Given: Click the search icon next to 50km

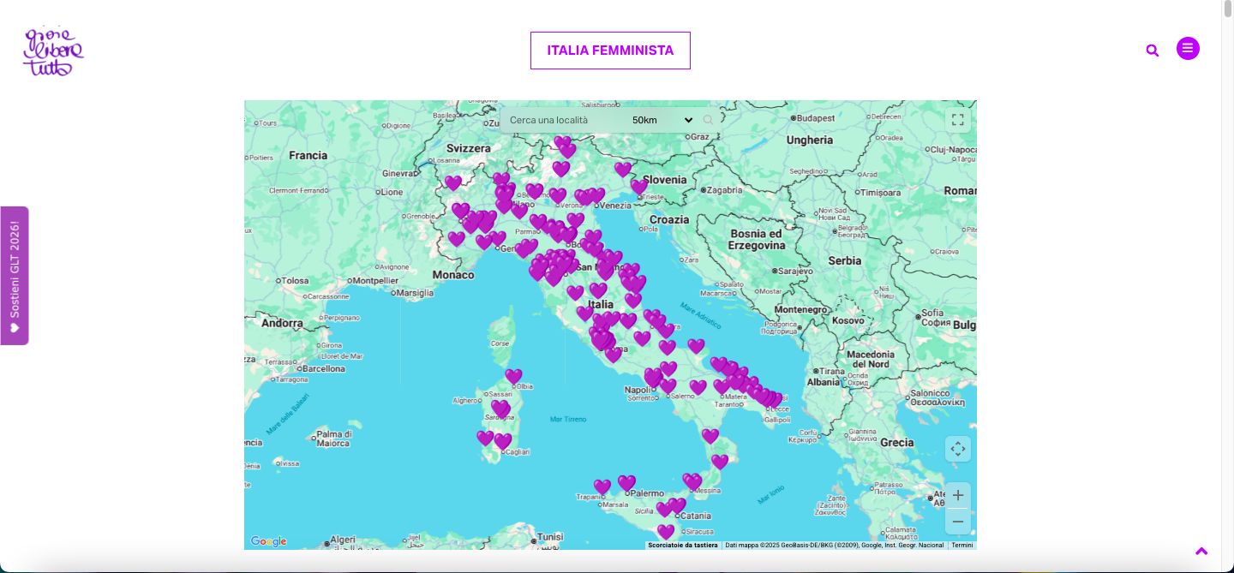Looking at the screenshot, I should click(708, 120).
